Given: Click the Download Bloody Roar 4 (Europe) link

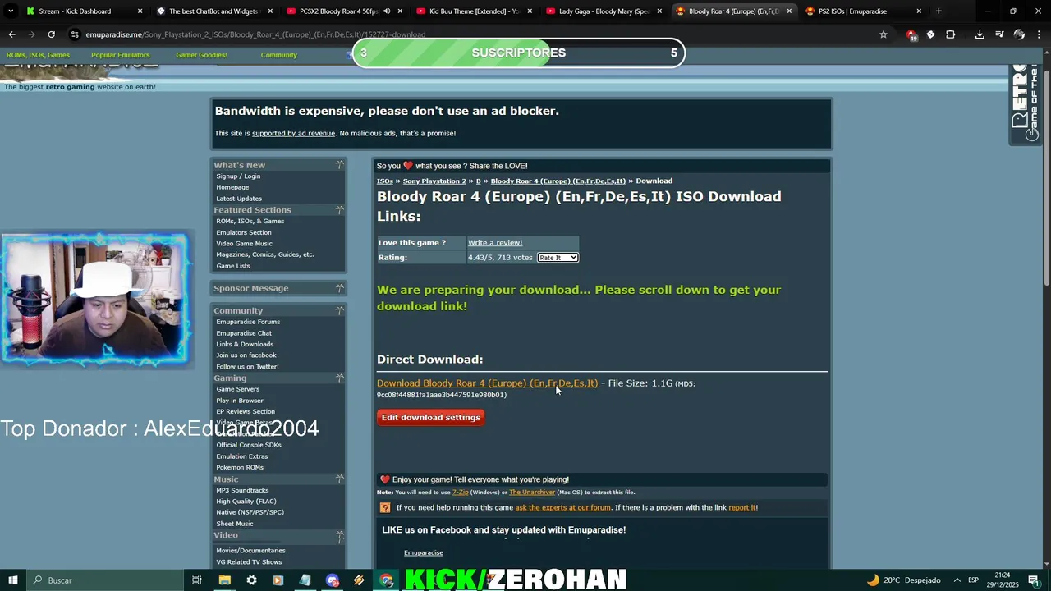Looking at the screenshot, I should (x=487, y=383).
